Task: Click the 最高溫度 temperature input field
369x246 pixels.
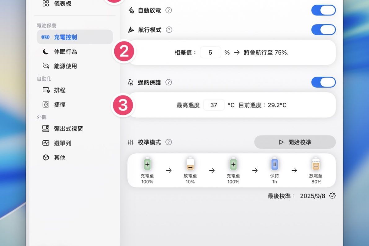Action: coord(214,105)
